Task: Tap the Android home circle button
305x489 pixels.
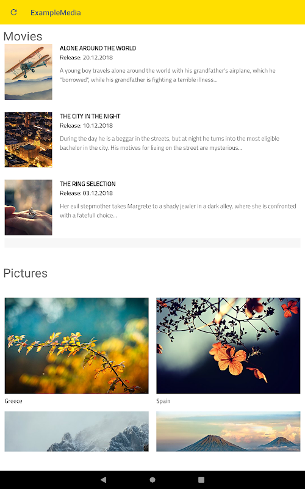Action: point(152,480)
